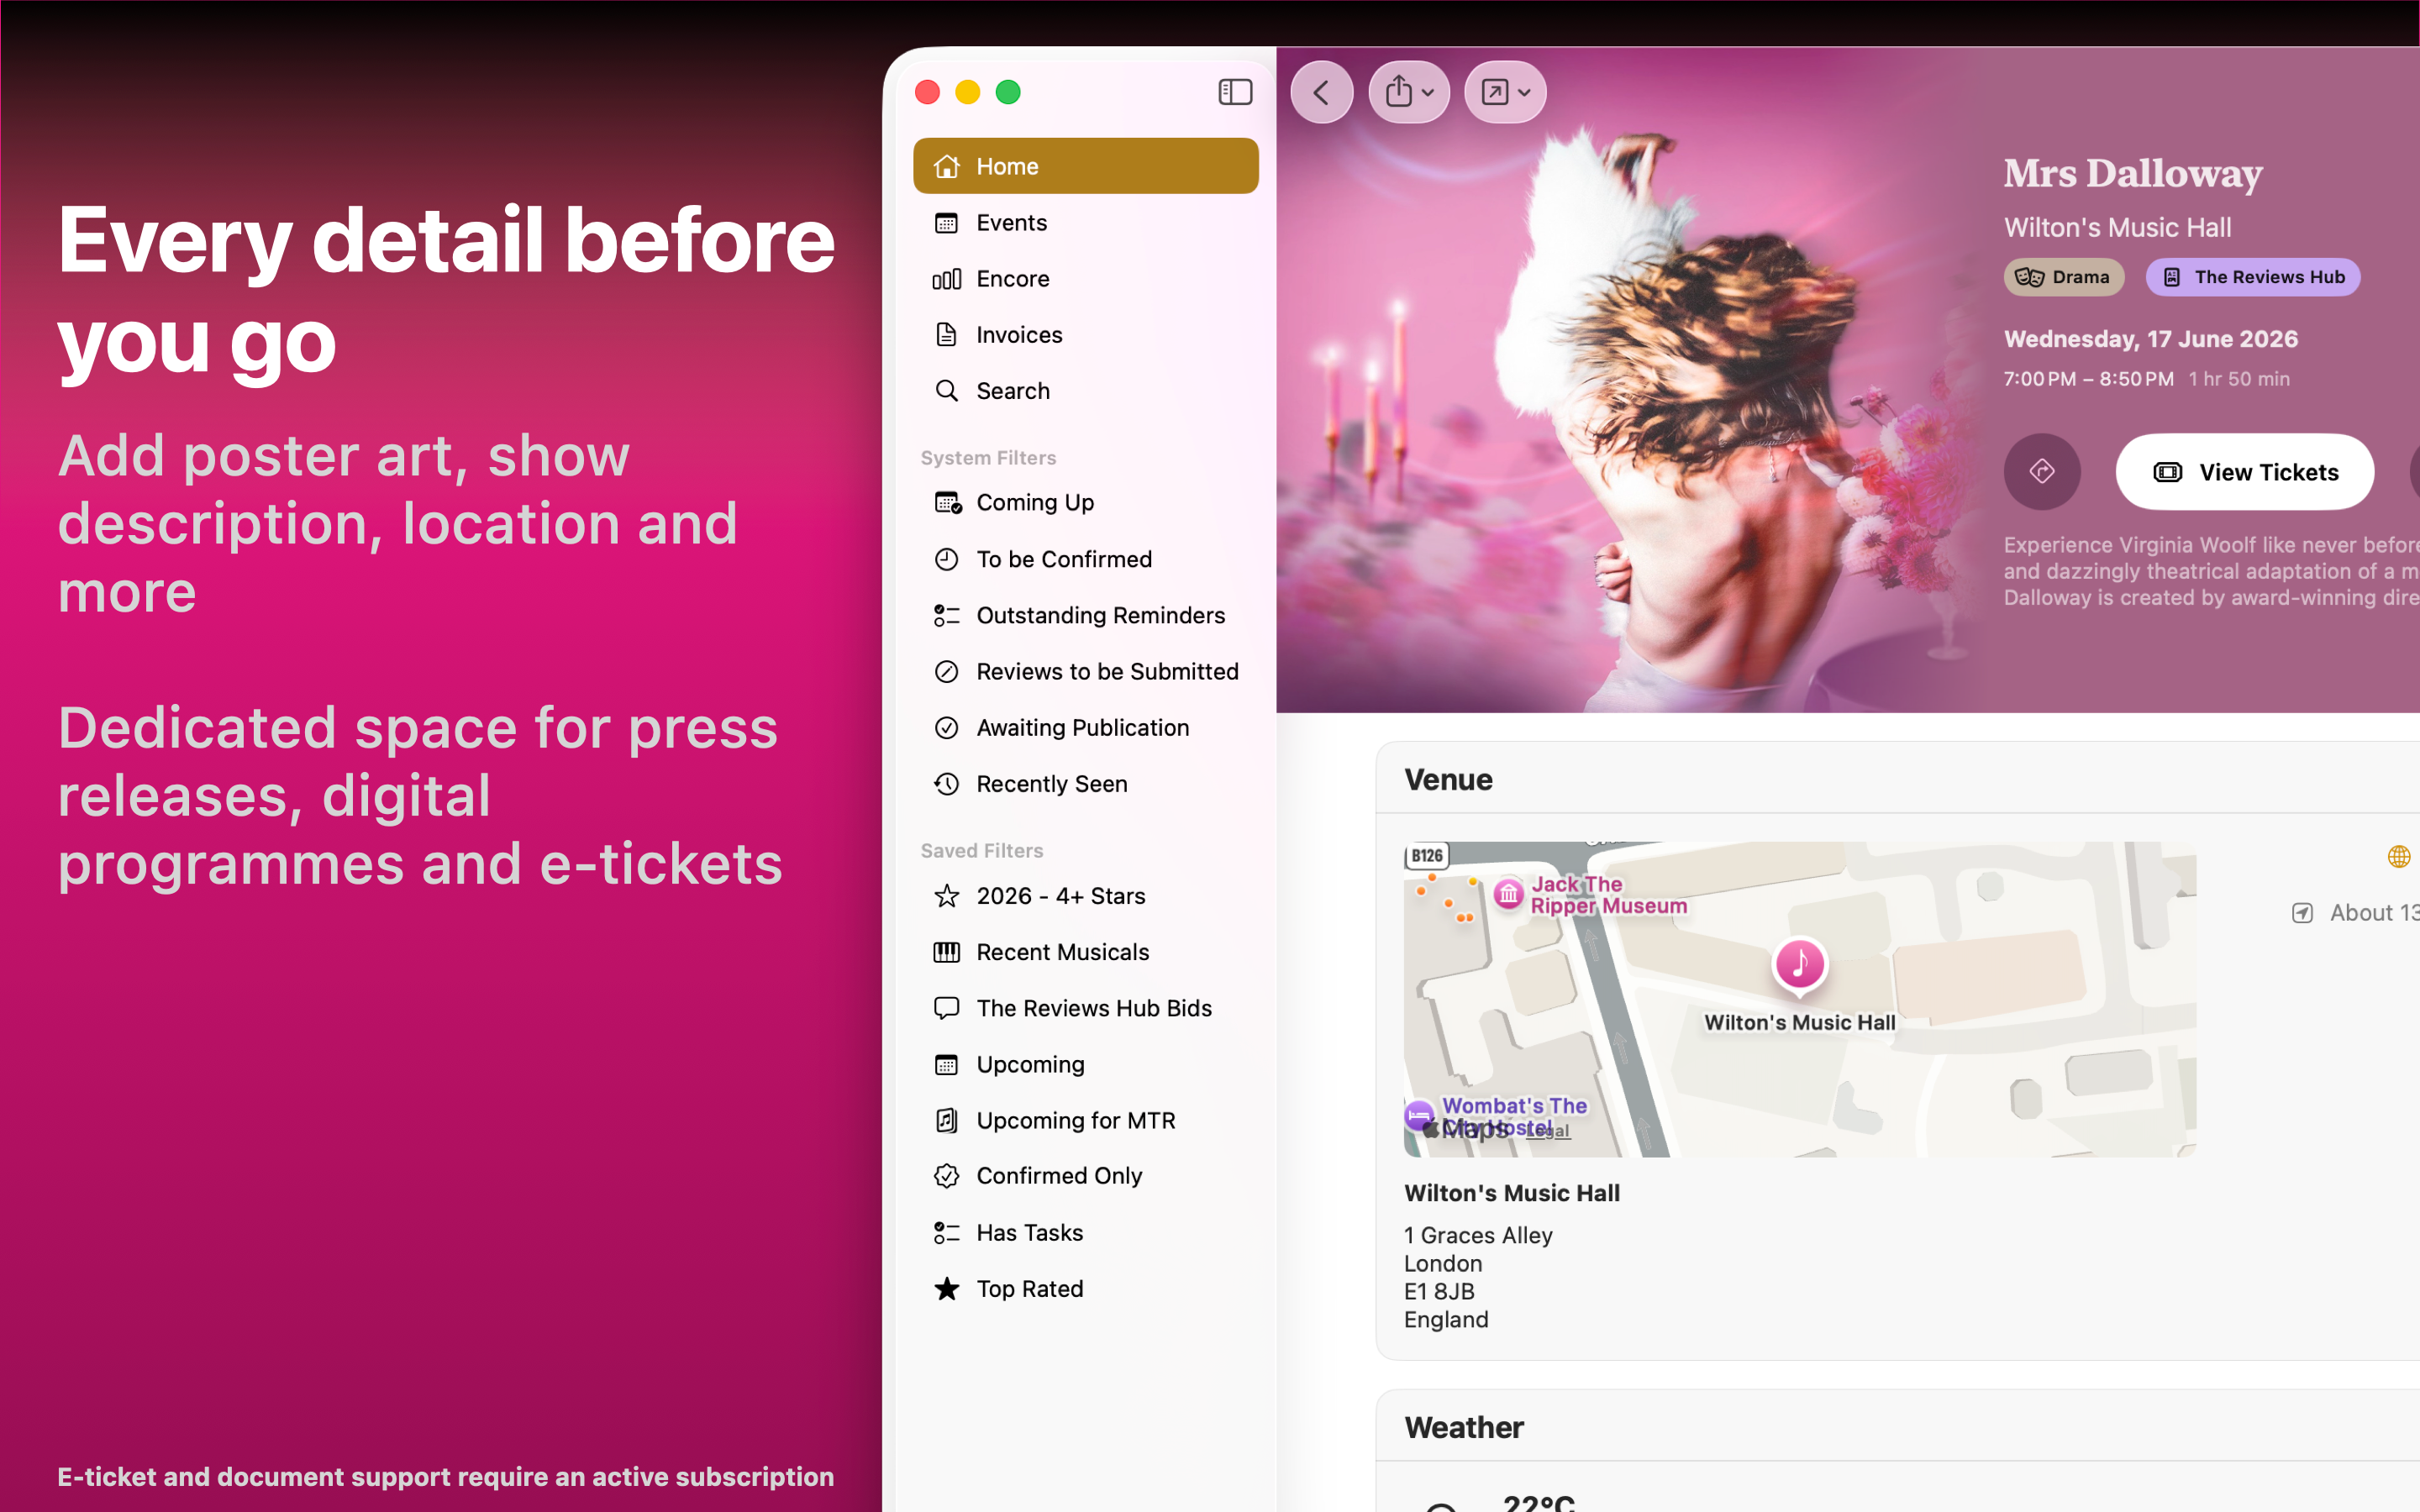Click the System Filters section header
2420x1512 pixels.
[988, 457]
